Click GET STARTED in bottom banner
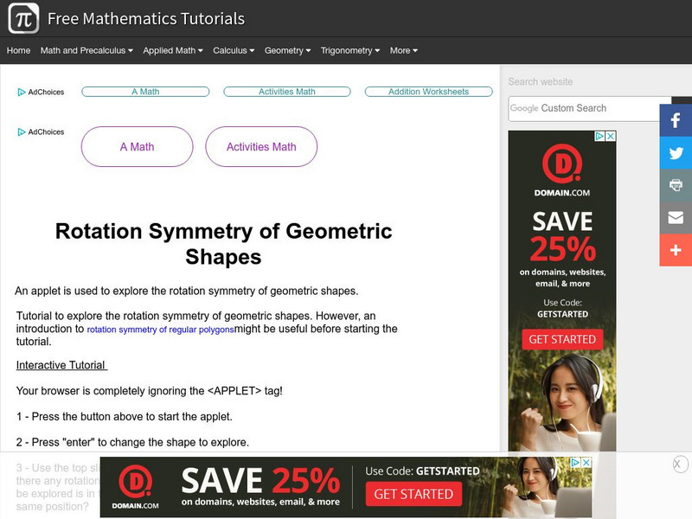The image size is (692, 519). pos(413,494)
